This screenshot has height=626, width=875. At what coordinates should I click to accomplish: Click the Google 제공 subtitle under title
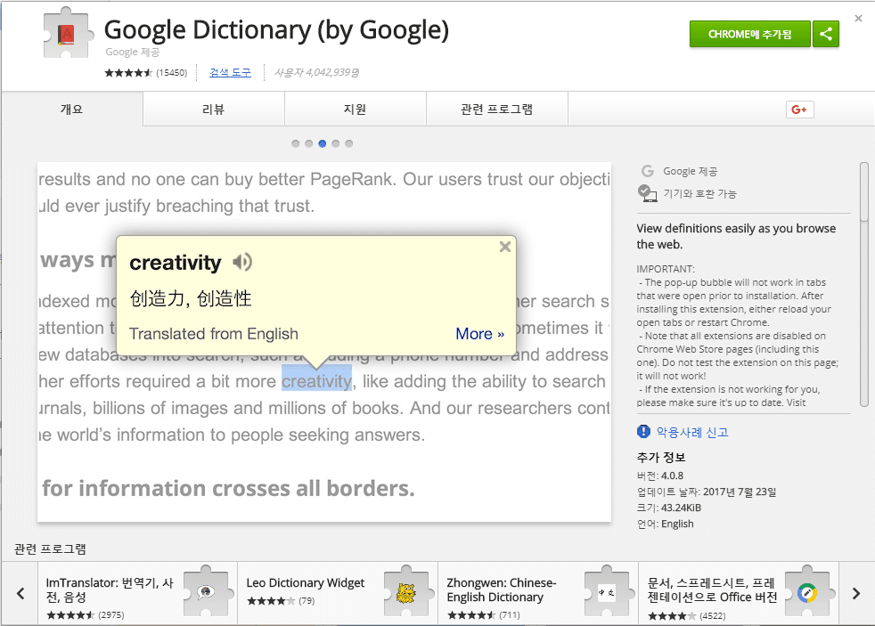[x=133, y=52]
